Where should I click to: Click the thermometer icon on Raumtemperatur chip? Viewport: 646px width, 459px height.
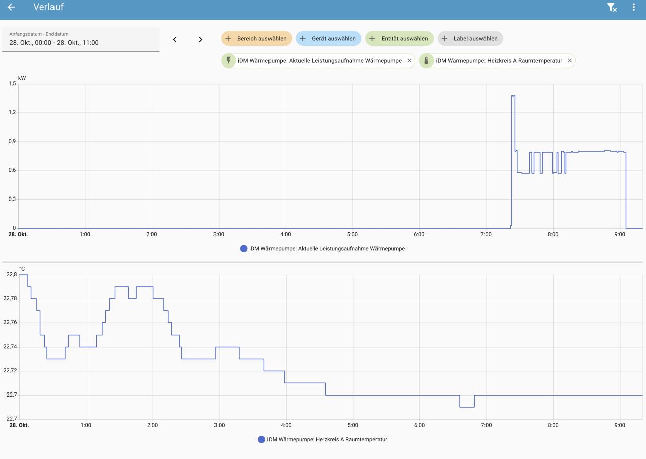tap(426, 61)
